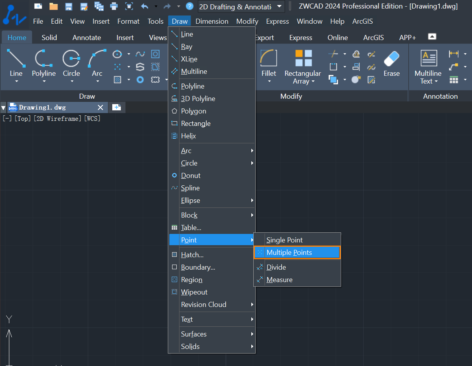Click the Ellipse icon in the ribbon Draw panel
472x366 pixels.
click(x=117, y=54)
